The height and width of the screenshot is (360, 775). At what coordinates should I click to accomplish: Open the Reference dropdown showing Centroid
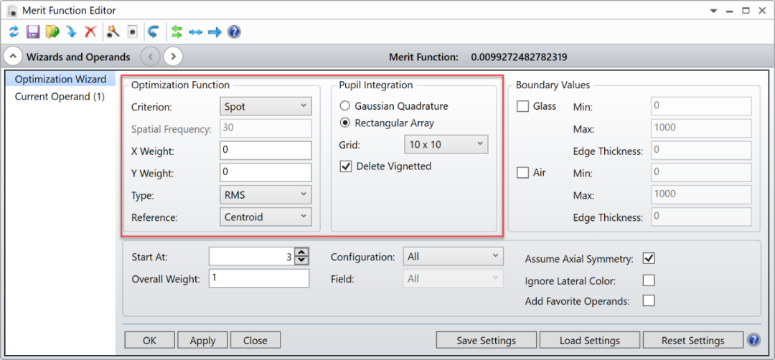coord(266,217)
